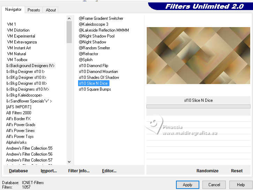
Task: Choose the @Night Shadow Pool filter
Action: pyautogui.click(x=97, y=36)
